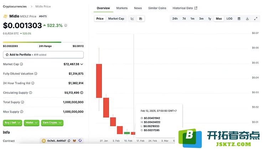
Task: Open the Similar Coins tab
Action: click(157, 8)
